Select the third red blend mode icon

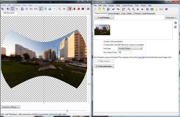pos(78,9)
